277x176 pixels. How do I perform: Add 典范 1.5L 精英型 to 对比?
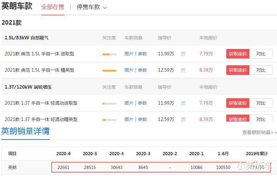261,70
